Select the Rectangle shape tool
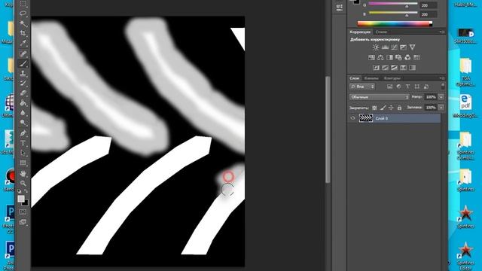This screenshot has width=482, height=271. point(23,163)
